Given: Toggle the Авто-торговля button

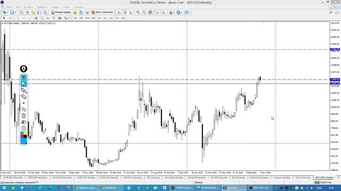Looking at the screenshot, I should coord(102,12).
